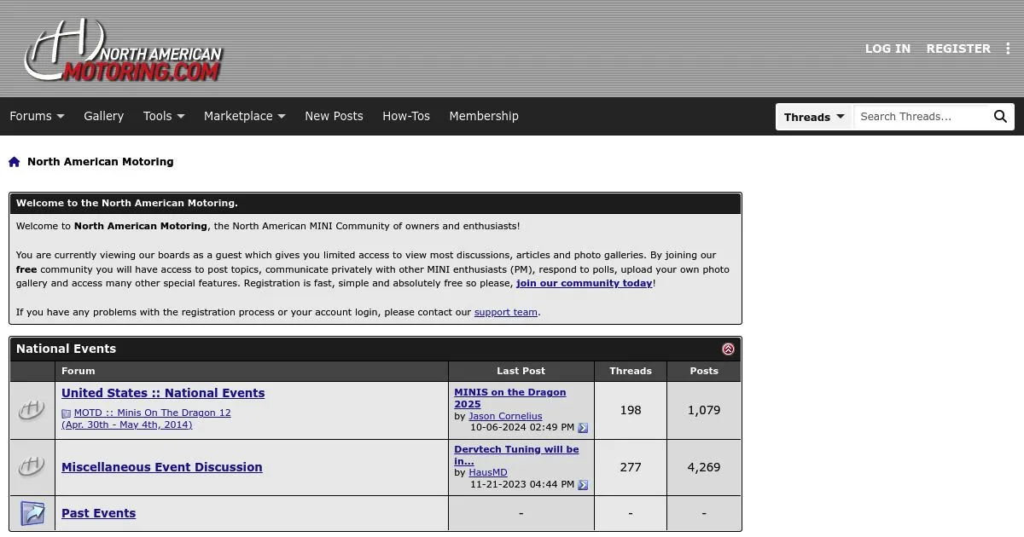Open New Posts from the navigation bar
This screenshot has width=1024, height=537.
pos(334,116)
